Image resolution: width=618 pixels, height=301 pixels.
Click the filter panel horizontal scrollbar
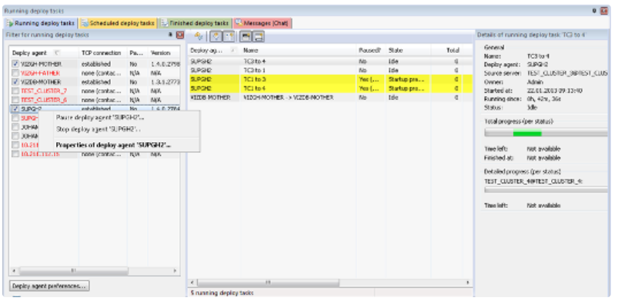(x=74, y=271)
